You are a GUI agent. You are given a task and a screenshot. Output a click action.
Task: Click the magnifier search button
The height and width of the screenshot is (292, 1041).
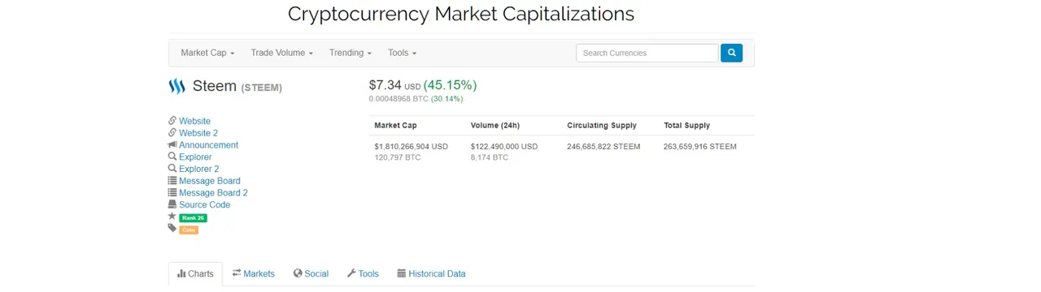(x=731, y=53)
